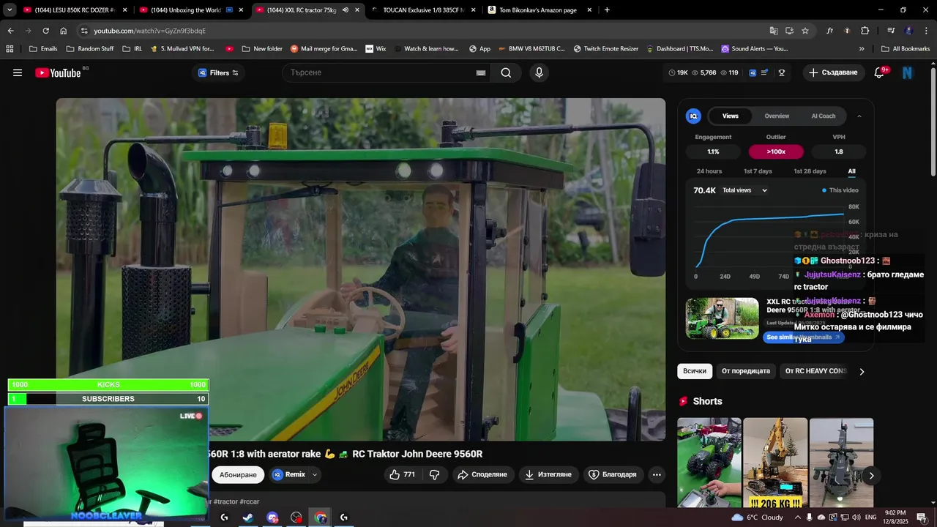Click the Абониране subscribe button
The width and height of the screenshot is (937, 527).
point(238,474)
